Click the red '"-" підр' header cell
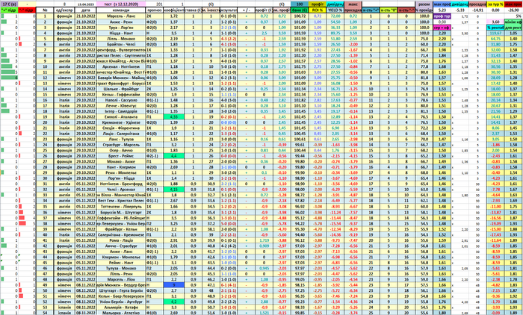Screen dimensions: 523x315 coord(27,10)
